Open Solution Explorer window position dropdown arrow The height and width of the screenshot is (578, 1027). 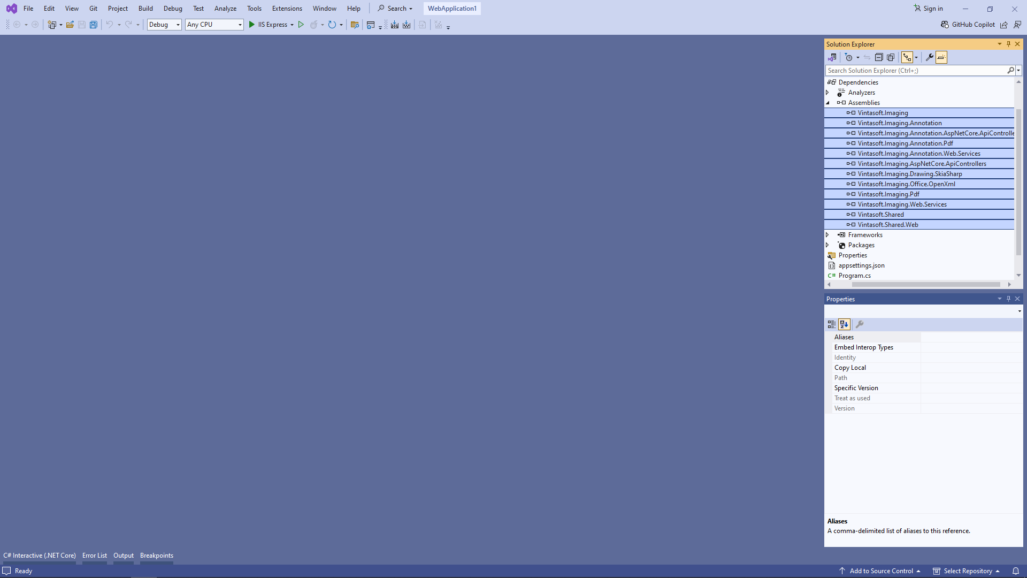point(999,44)
